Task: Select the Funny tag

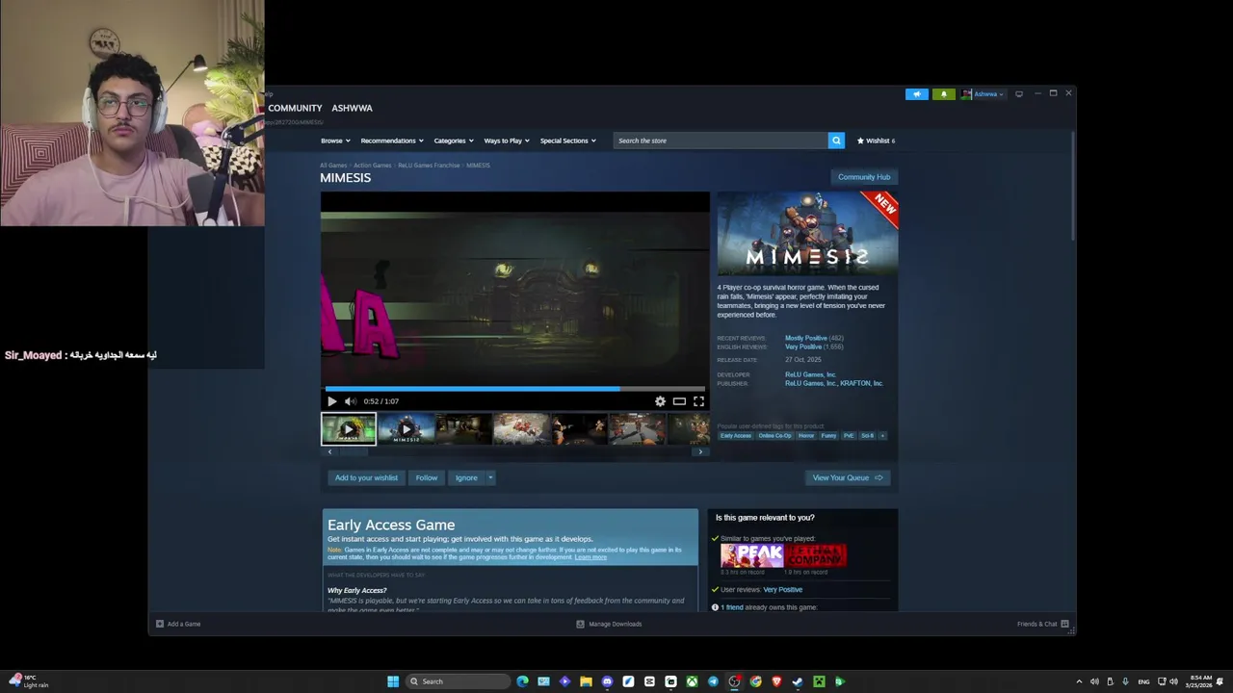Action: click(828, 436)
